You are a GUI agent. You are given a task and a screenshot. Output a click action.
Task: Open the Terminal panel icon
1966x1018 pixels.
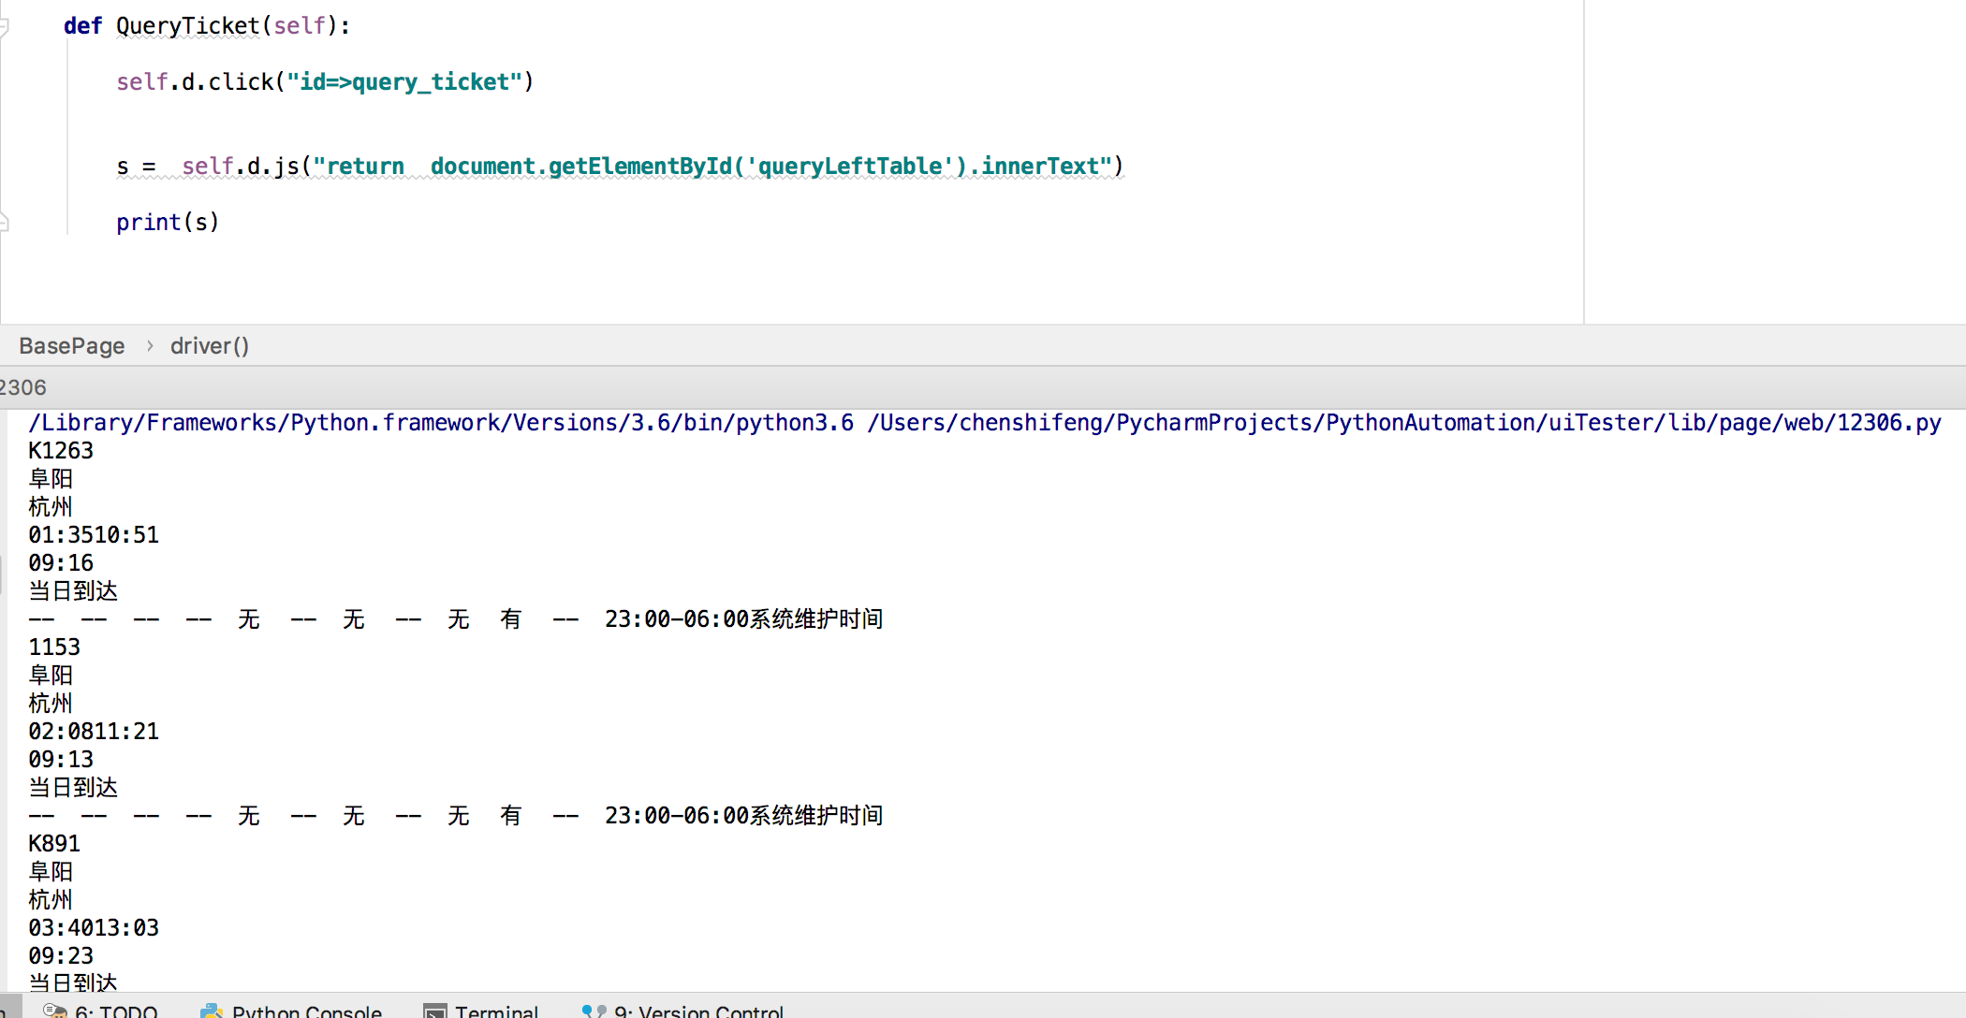[434, 1011]
